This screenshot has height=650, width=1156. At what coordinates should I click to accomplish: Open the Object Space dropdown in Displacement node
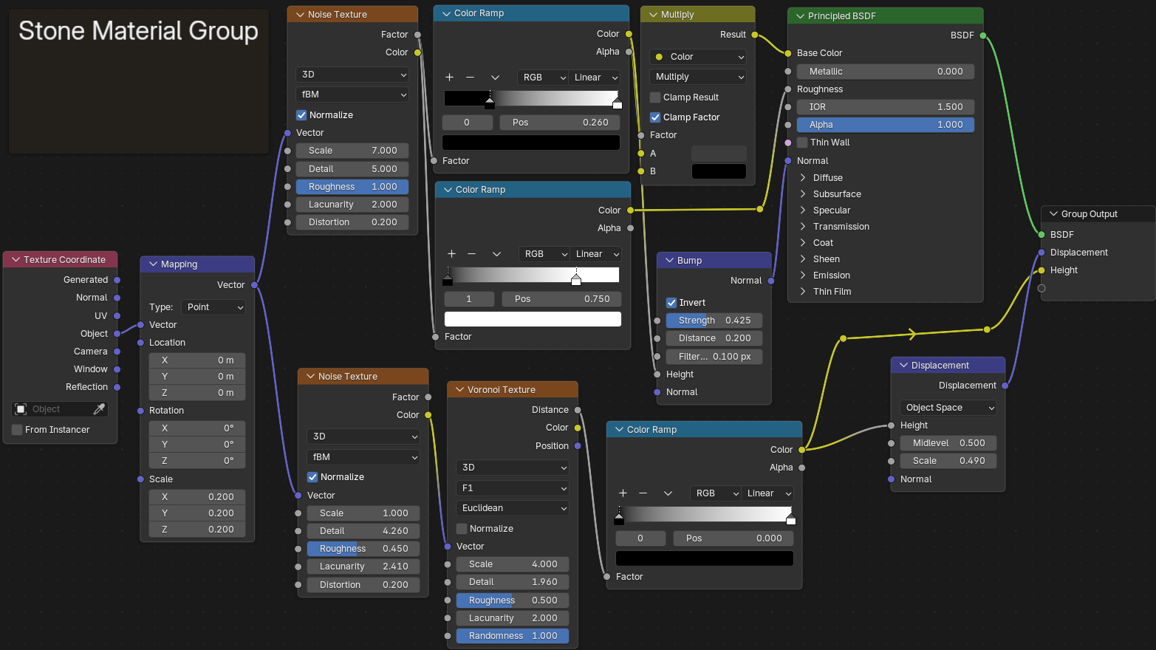pyautogui.click(x=948, y=408)
